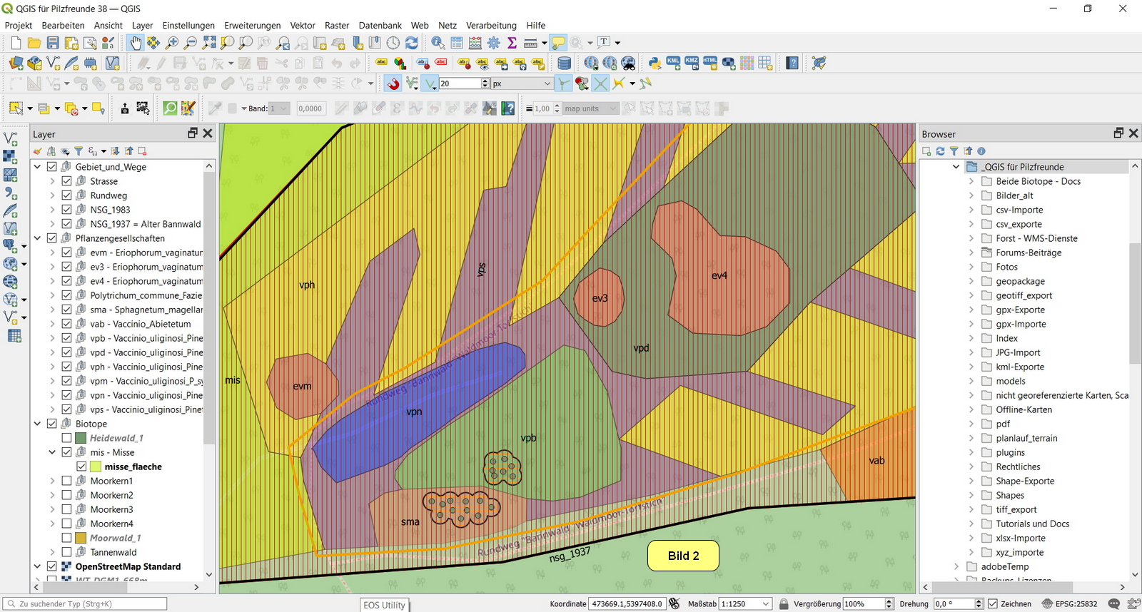Click the EPSG:25832 projection button
Screen dimensions: 1142x612
pos(1069,603)
